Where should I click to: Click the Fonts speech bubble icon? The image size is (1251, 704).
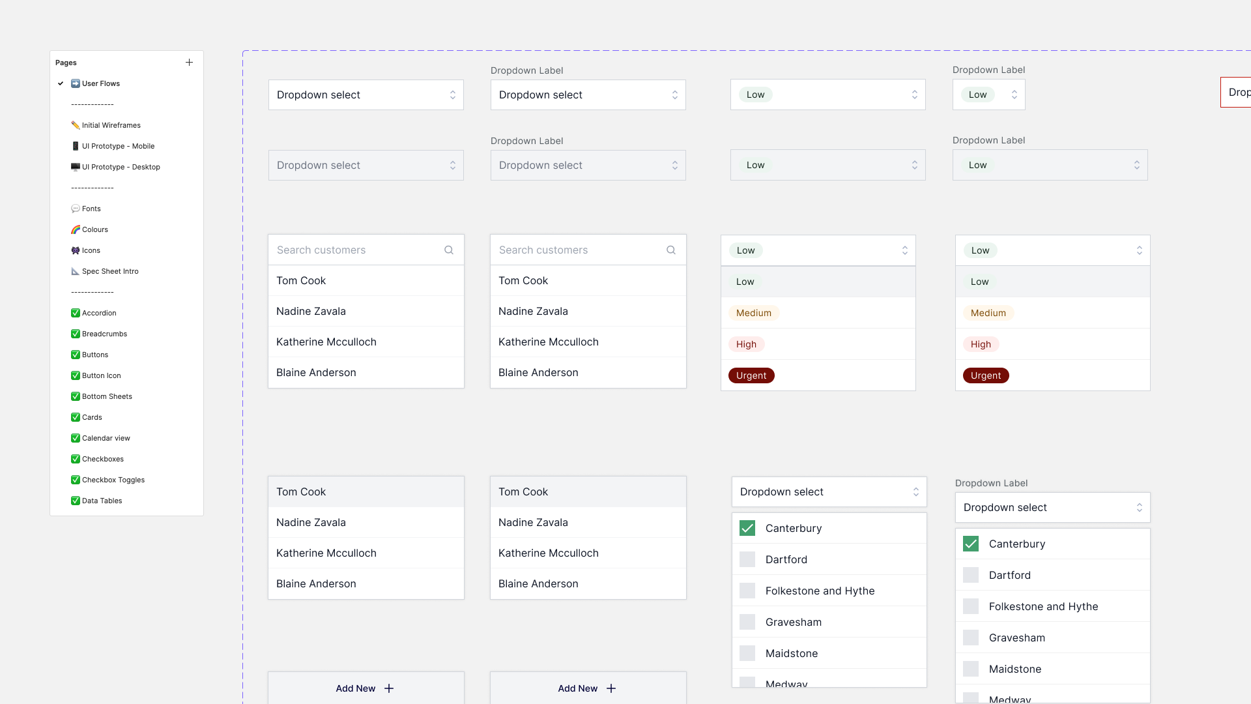tap(75, 209)
